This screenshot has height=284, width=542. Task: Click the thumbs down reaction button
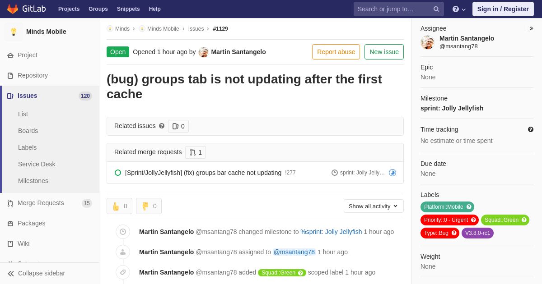149,206
